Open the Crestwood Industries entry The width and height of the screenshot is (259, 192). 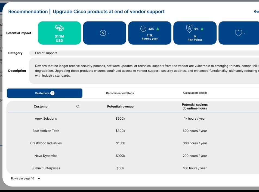46,143
